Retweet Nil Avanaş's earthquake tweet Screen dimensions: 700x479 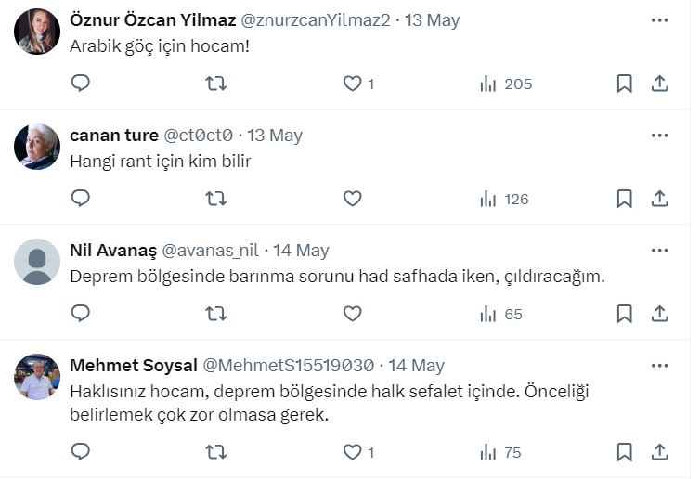point(215,314)
